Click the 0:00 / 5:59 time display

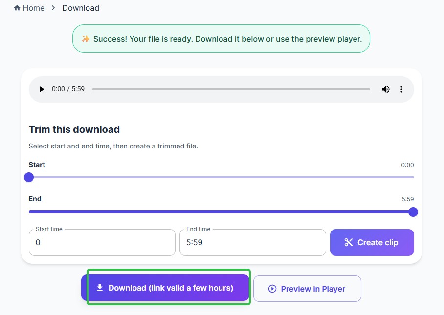[x=67, y=89]
